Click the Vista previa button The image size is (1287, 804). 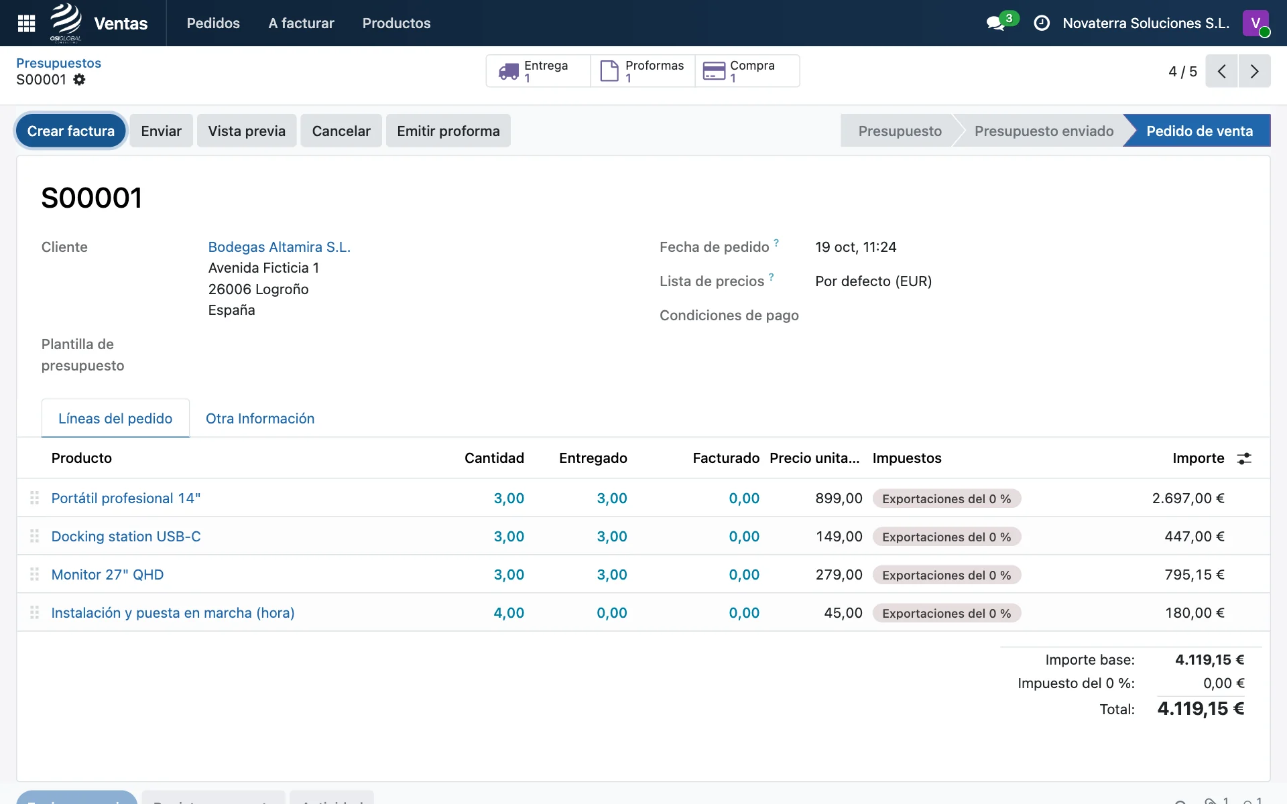point(247,131)
